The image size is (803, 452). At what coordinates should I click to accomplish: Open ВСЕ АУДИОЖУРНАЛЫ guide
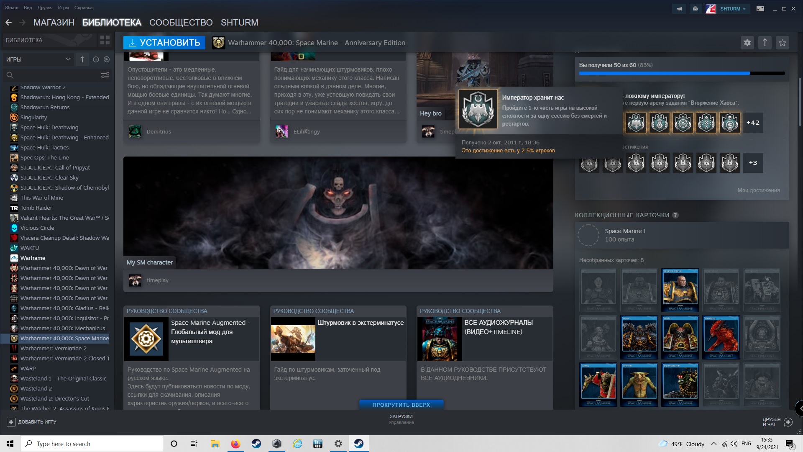pyautogui.click(x=485, y=338)
